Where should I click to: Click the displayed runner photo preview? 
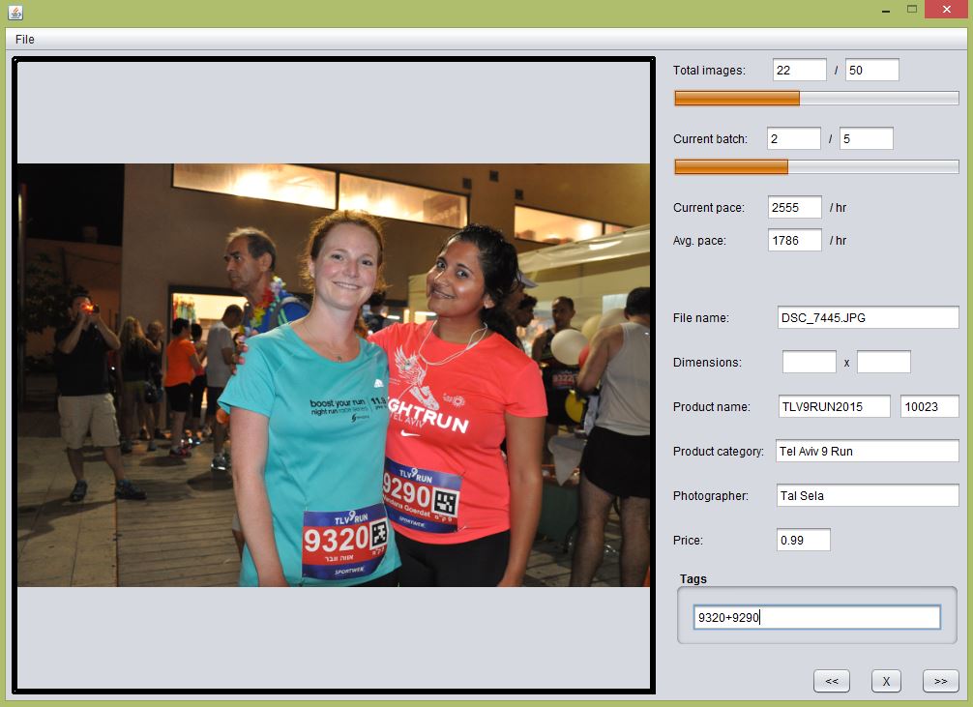pyautogui.click(x=334, y=374)
